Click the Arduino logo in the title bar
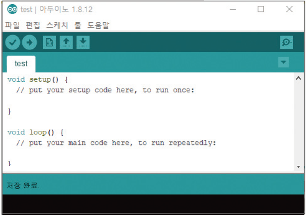 click(12, 10)
